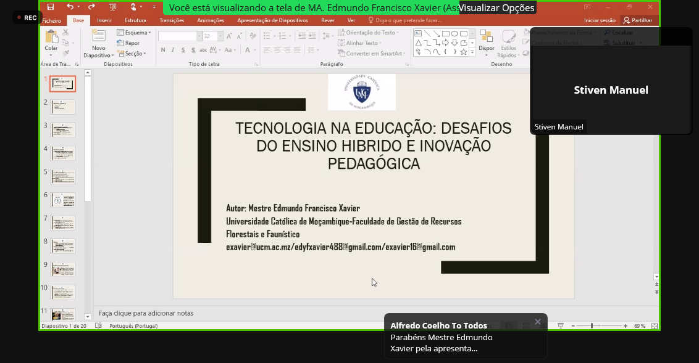Pick the star shape in the shapes gallery

pos(464,52)
